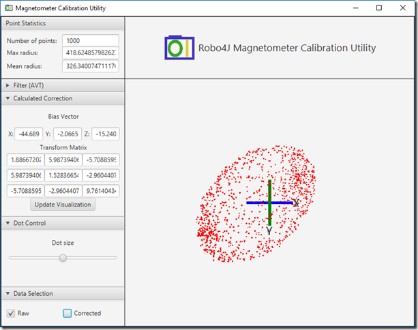Click second-row matrix cell -2.9604407

click(101, 175)
